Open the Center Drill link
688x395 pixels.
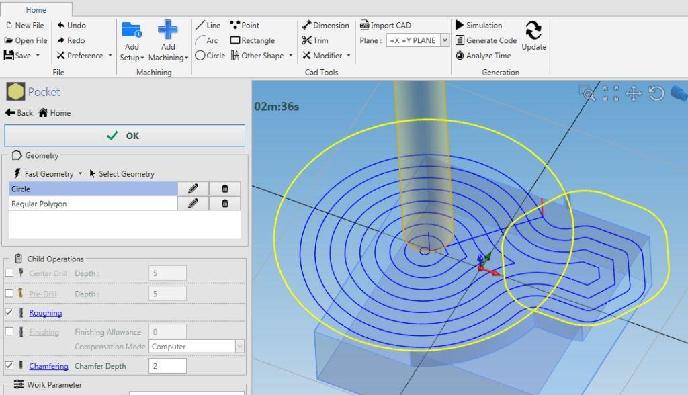click(48, 273)
